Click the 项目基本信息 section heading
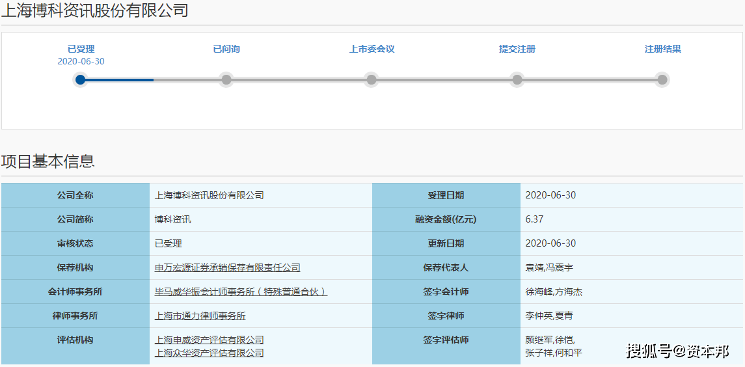This screenshot has height=367, width=745. click(x=48, y=161)
